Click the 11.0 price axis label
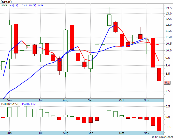The width and height of the screenshot is (173, 139). [x=168, y=37]
